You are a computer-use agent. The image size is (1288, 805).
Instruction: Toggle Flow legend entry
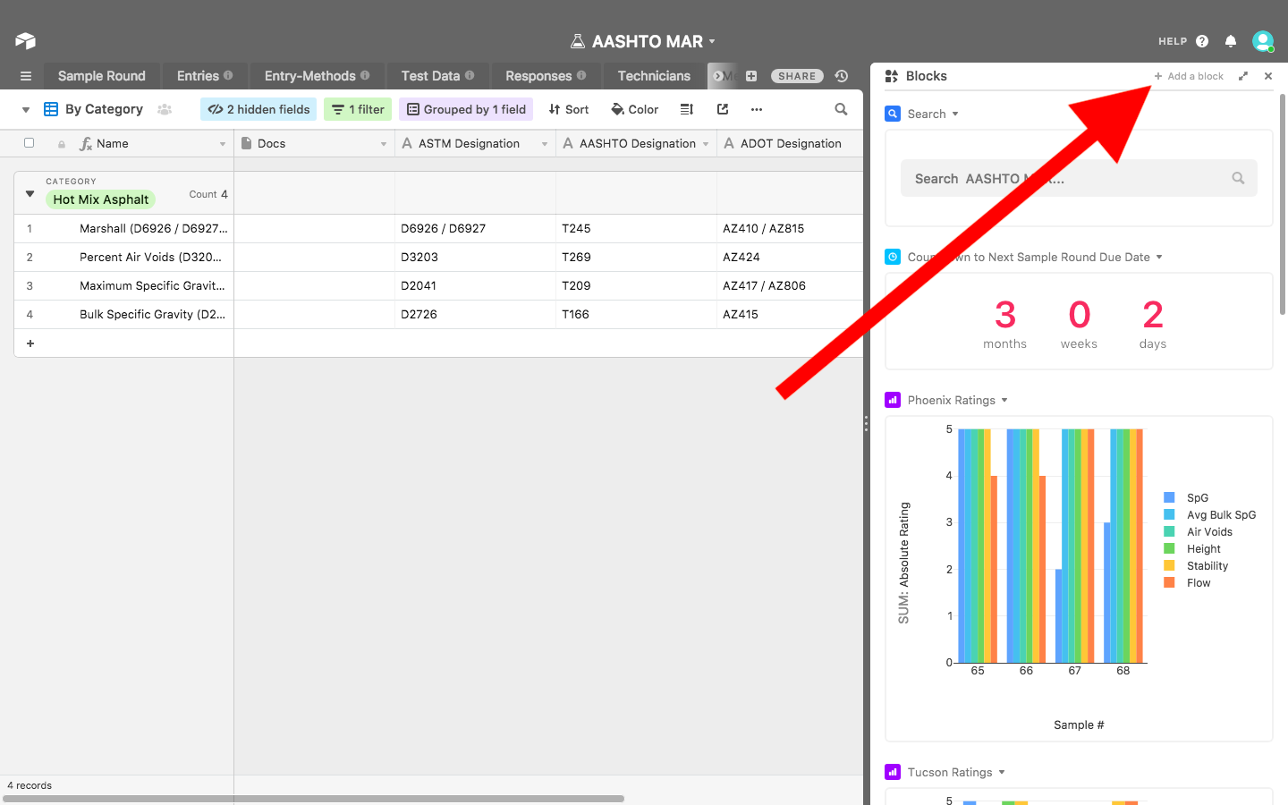1187,583
